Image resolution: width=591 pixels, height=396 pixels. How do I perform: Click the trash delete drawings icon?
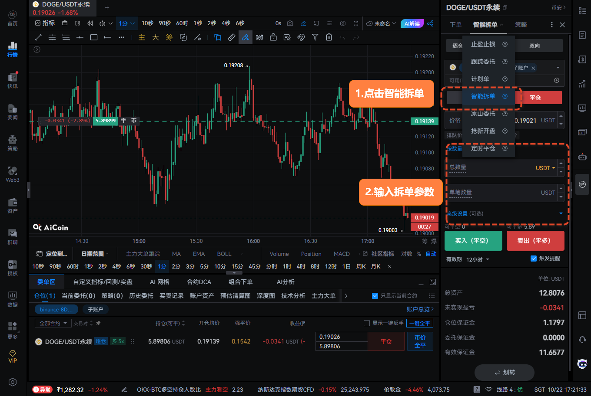pos(329,37)
